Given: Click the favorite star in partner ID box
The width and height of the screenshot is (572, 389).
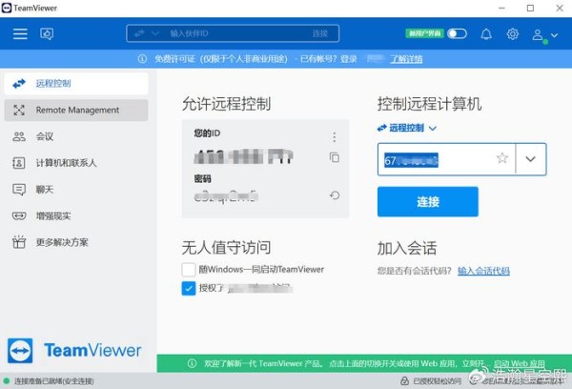Looking at the screenshot, I should pyautogui.click(x=502, y=158).
